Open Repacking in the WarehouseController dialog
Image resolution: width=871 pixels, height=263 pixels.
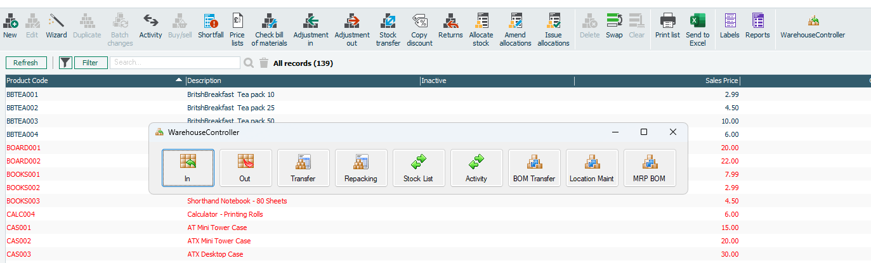360,168
